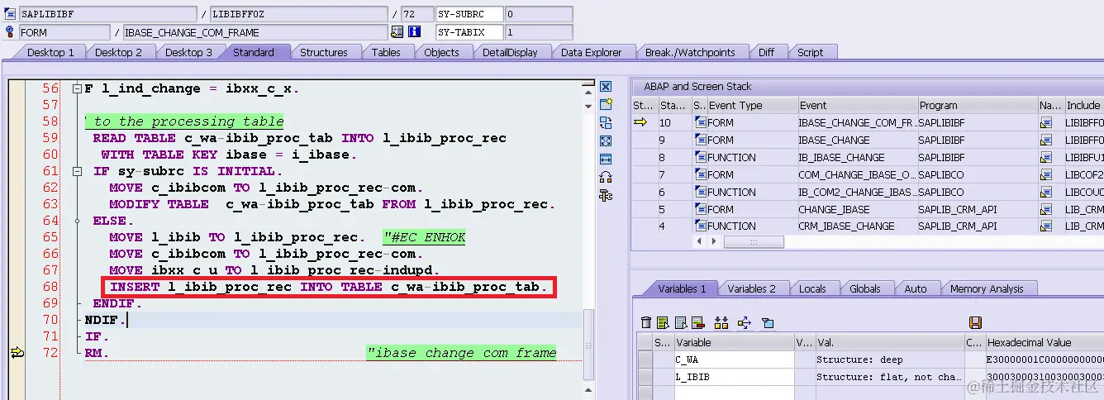Click the blue info icon next to IBASE_CHANGE_COM_FRAME
Image resolution: width=1104 pixels, height=400 pixels.
(415, 31)
